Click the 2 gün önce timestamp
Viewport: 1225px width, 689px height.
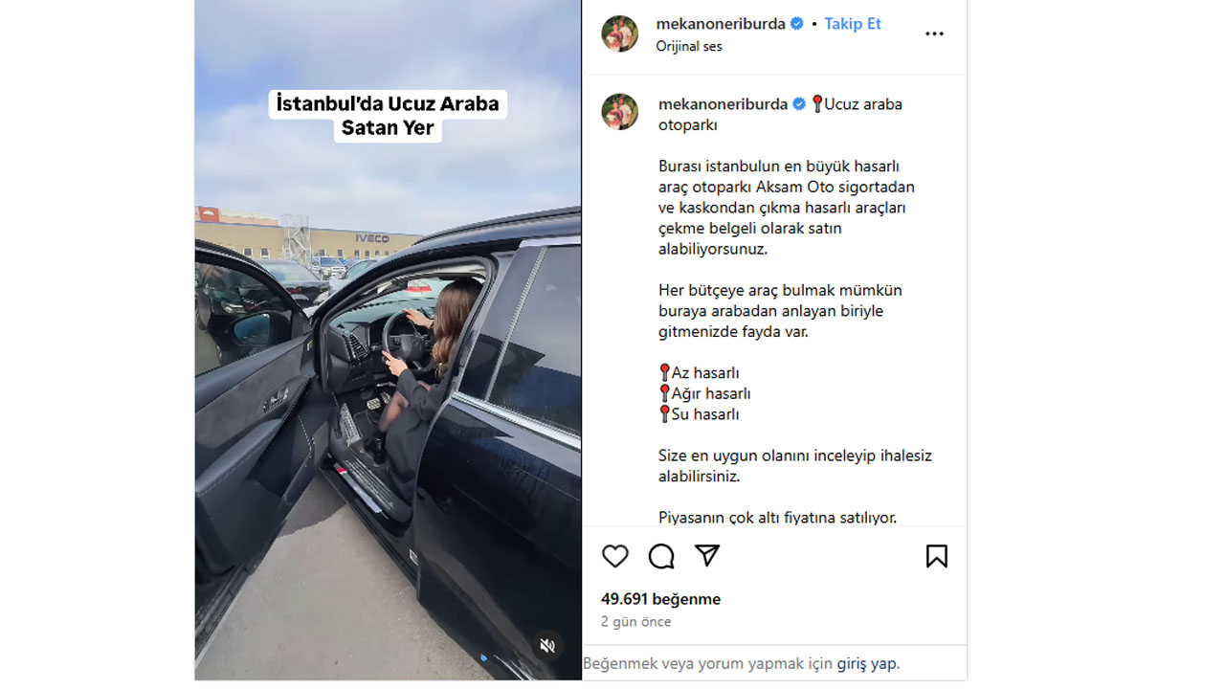pyautogui.click(x=636, y=622)
